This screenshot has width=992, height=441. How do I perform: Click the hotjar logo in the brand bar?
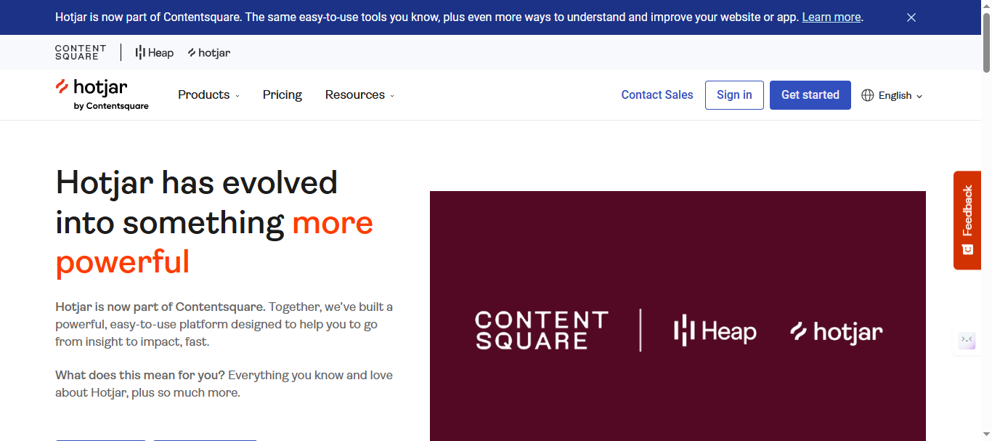(208, 52)
